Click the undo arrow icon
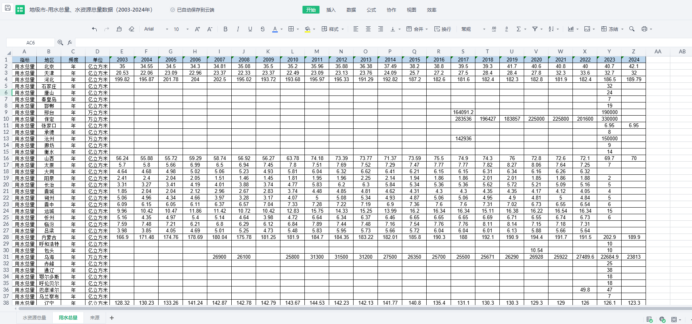Screen dimensions: 692x324 (x=94, y=29)
